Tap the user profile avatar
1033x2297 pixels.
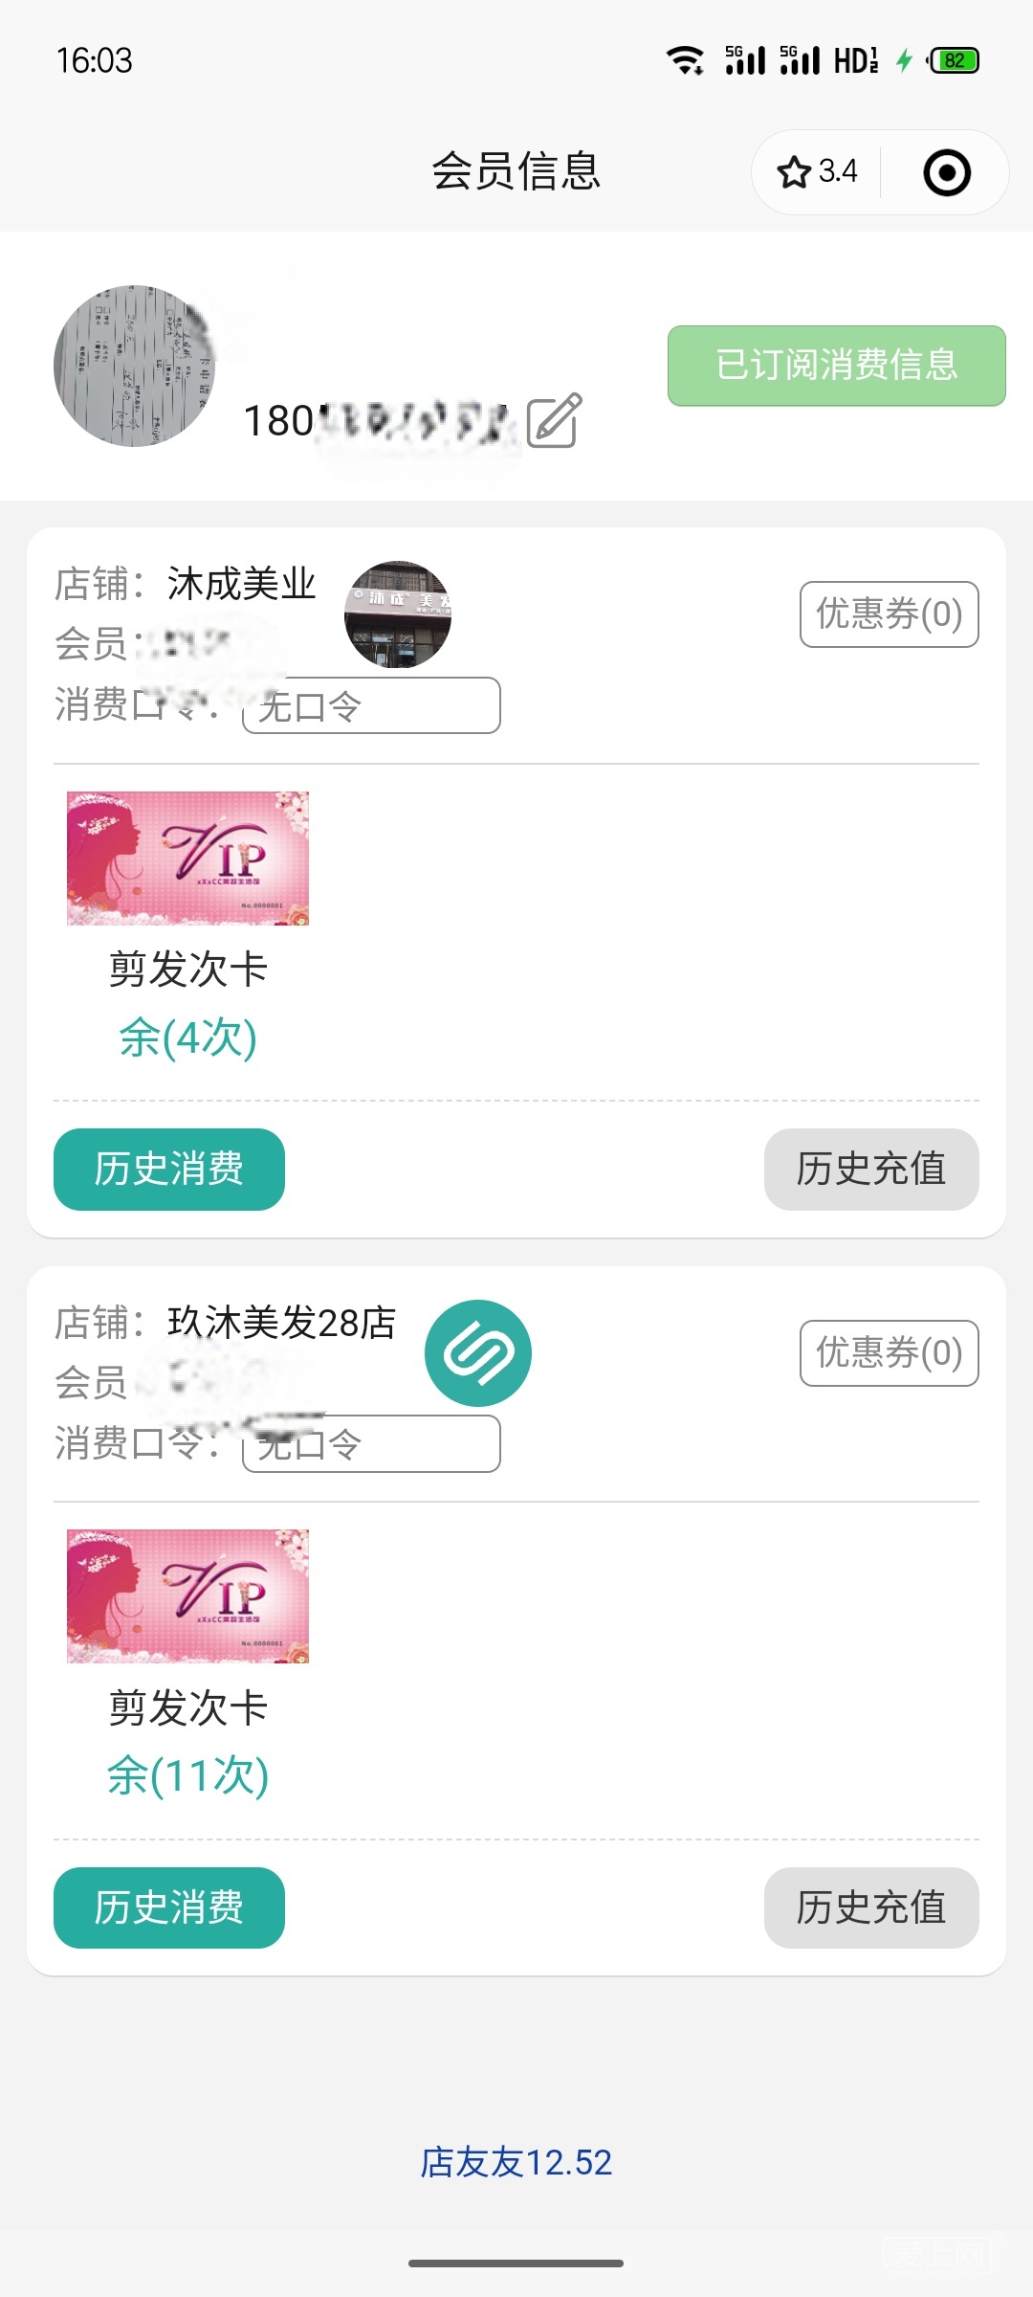tap(134, 366)
